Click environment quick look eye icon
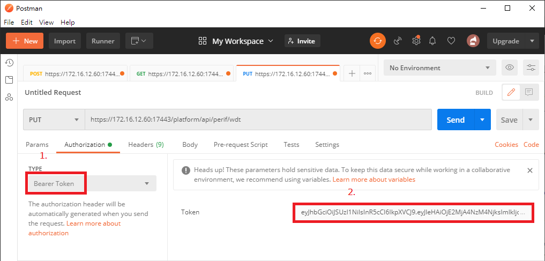This screenshot has height=261, width=545. pos(510,68)
